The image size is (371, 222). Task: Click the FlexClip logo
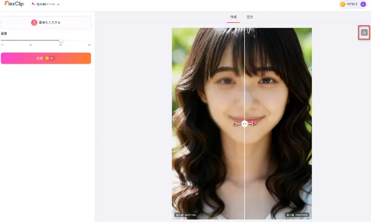tap(14, 4)
